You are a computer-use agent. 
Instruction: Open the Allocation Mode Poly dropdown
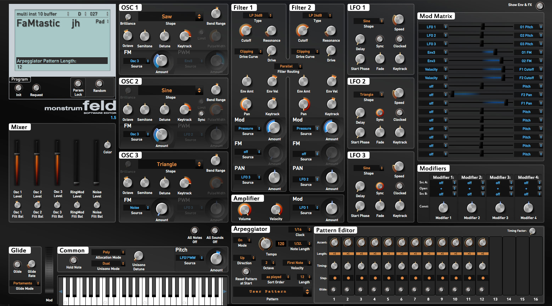point(108,252)
